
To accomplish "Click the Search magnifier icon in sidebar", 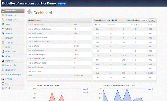I will pyautogui.click(x=3, y=33).
